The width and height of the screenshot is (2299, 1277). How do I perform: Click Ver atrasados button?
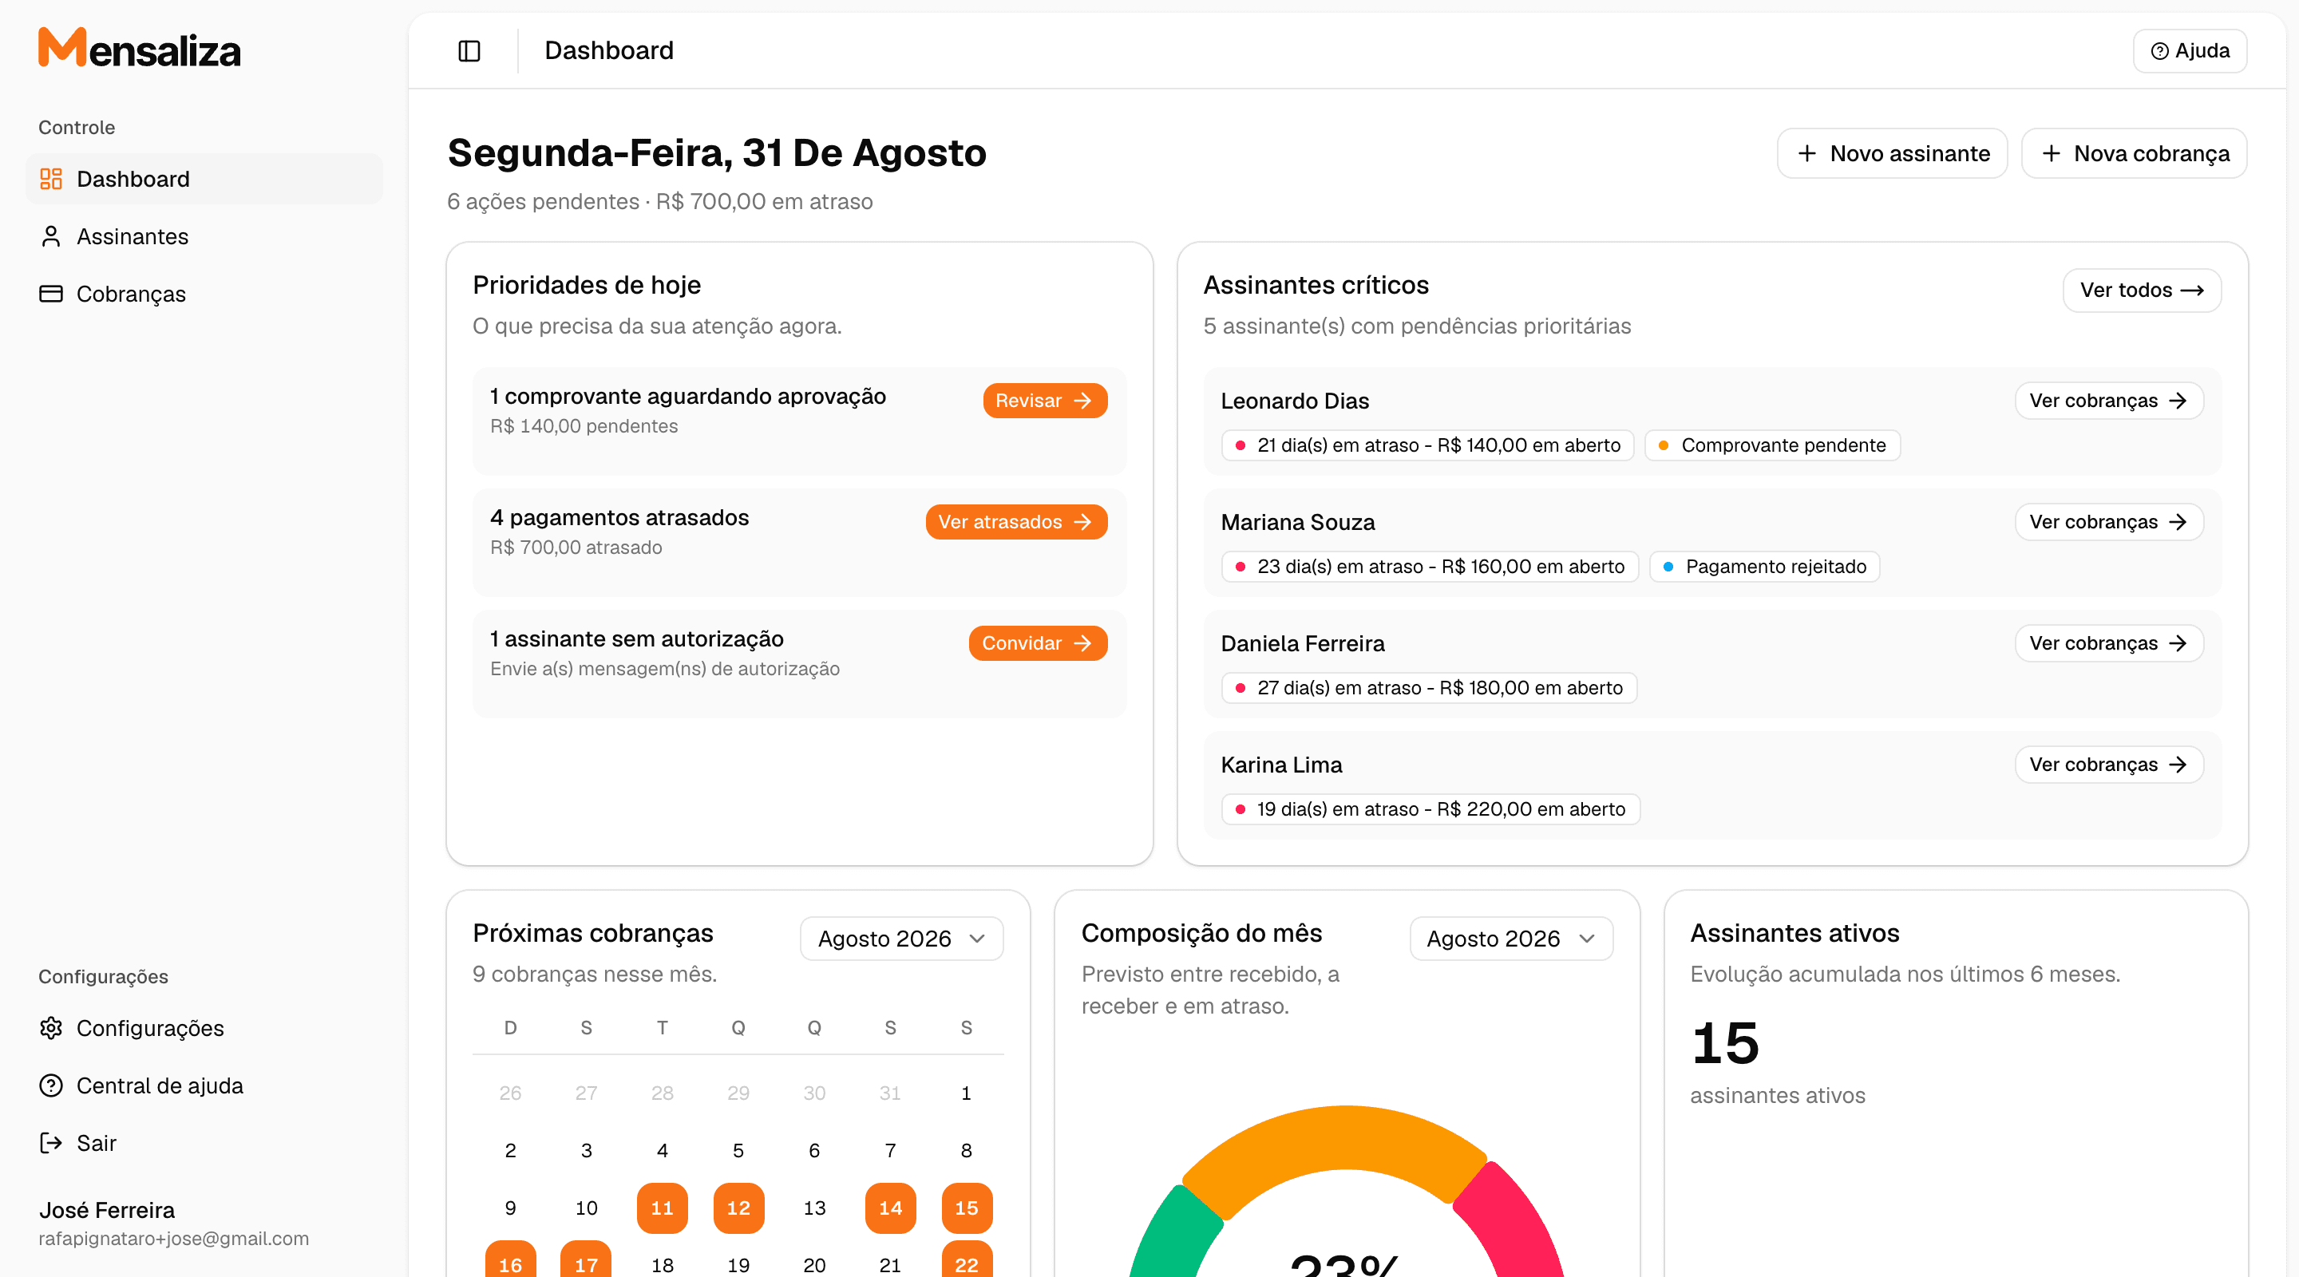tap(1016, 522)
